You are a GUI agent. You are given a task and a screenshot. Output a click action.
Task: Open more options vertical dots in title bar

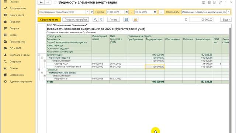click(x=226, y=2)
